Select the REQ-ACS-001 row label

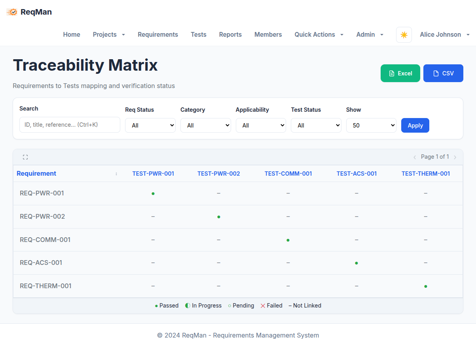41,263
